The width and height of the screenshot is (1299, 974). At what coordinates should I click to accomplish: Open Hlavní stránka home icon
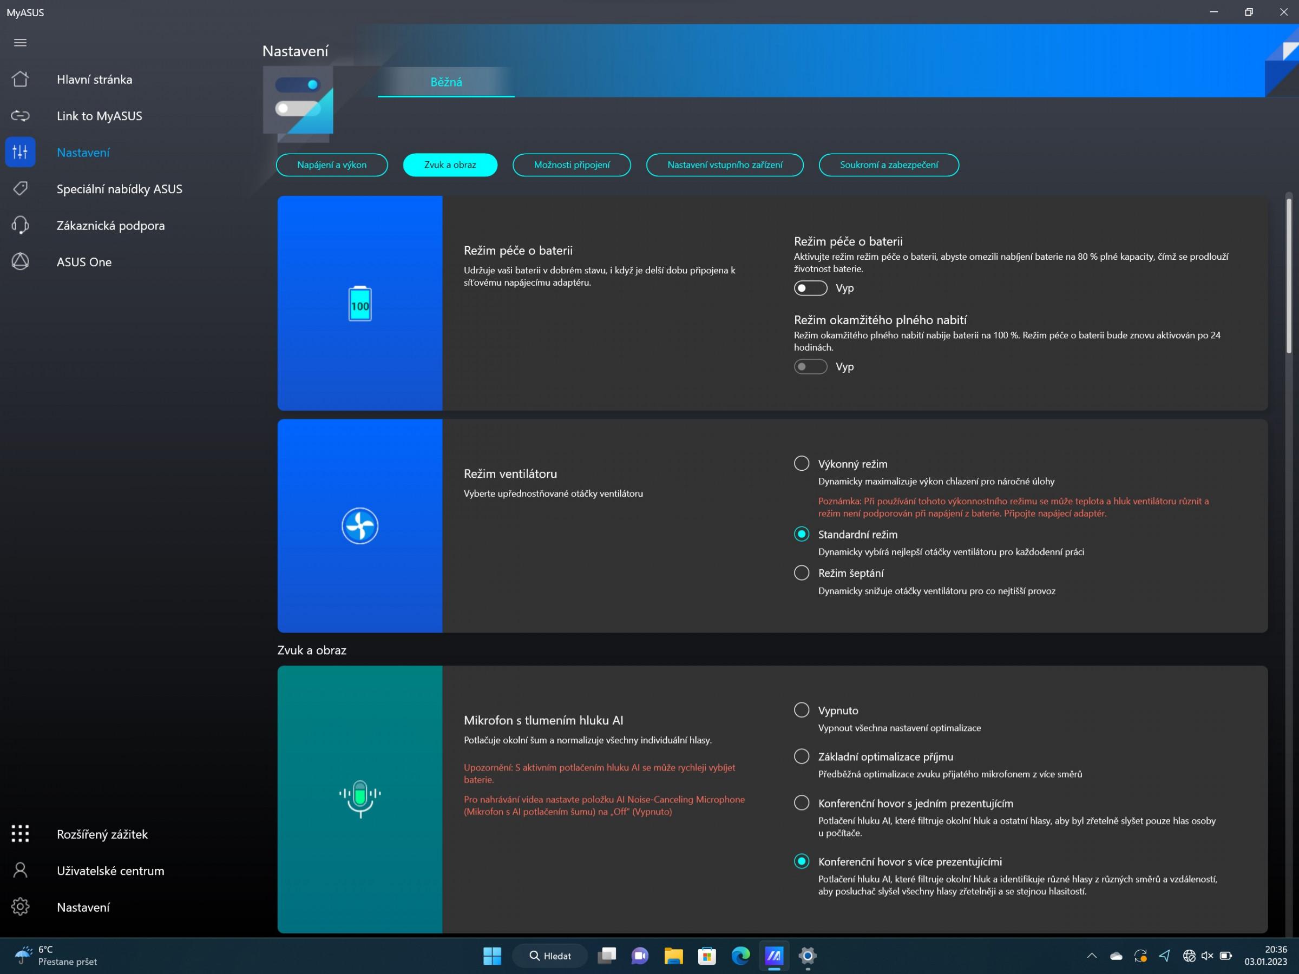tap(21, 79)
